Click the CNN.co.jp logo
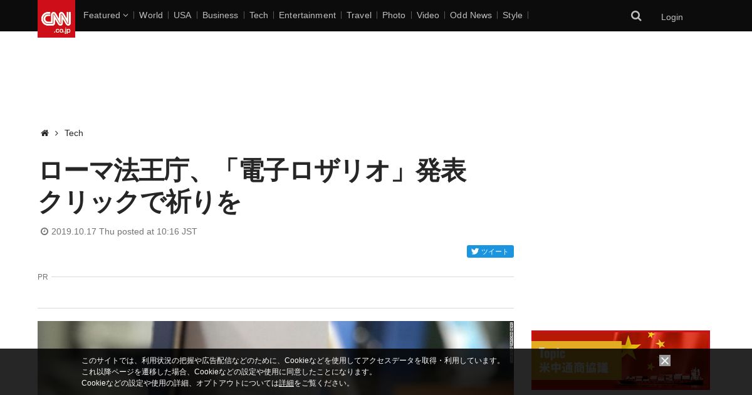The height and width of the screenshot is (395, 752). click(56, 19)
